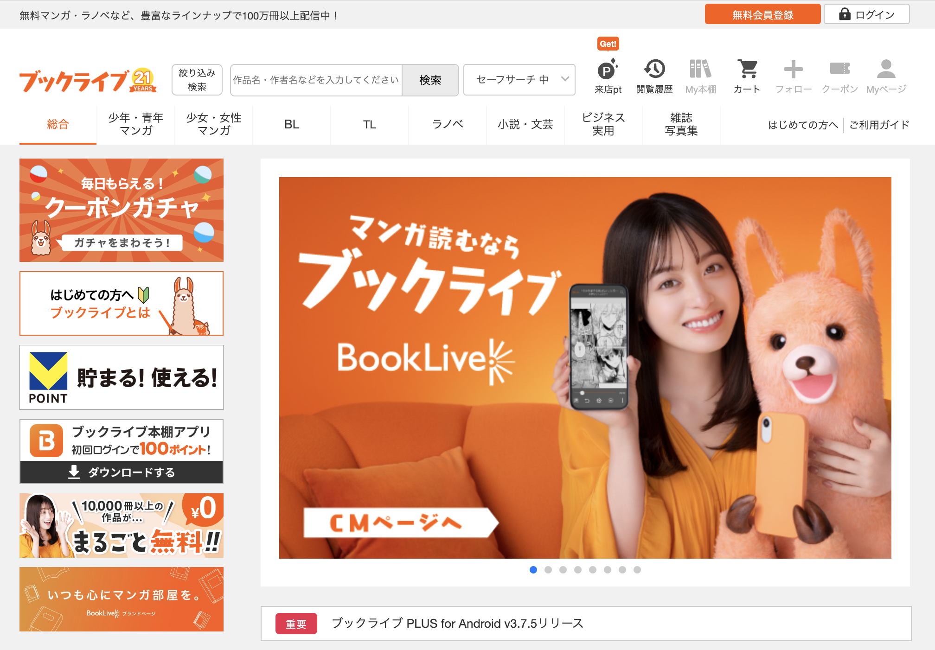935x650 pixels.
Task: Click the ブックライブ 21 YEARS logo
Action: [88, 81]
